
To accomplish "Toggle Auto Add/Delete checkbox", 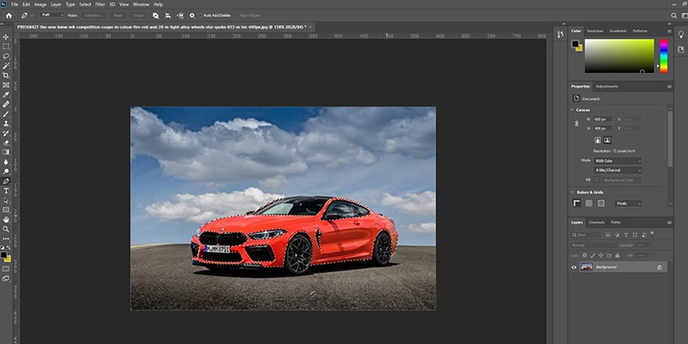I will 200,15.
